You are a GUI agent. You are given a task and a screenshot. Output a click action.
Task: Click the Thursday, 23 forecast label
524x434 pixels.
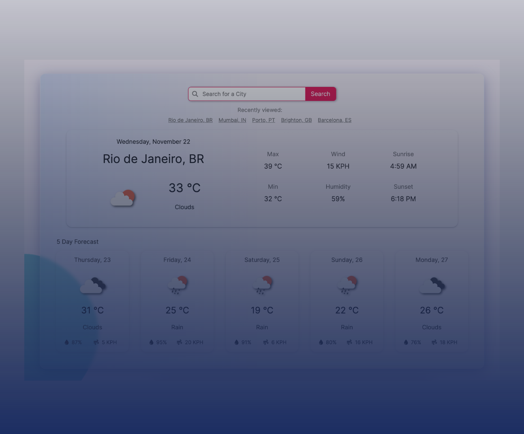pos(92,260)
